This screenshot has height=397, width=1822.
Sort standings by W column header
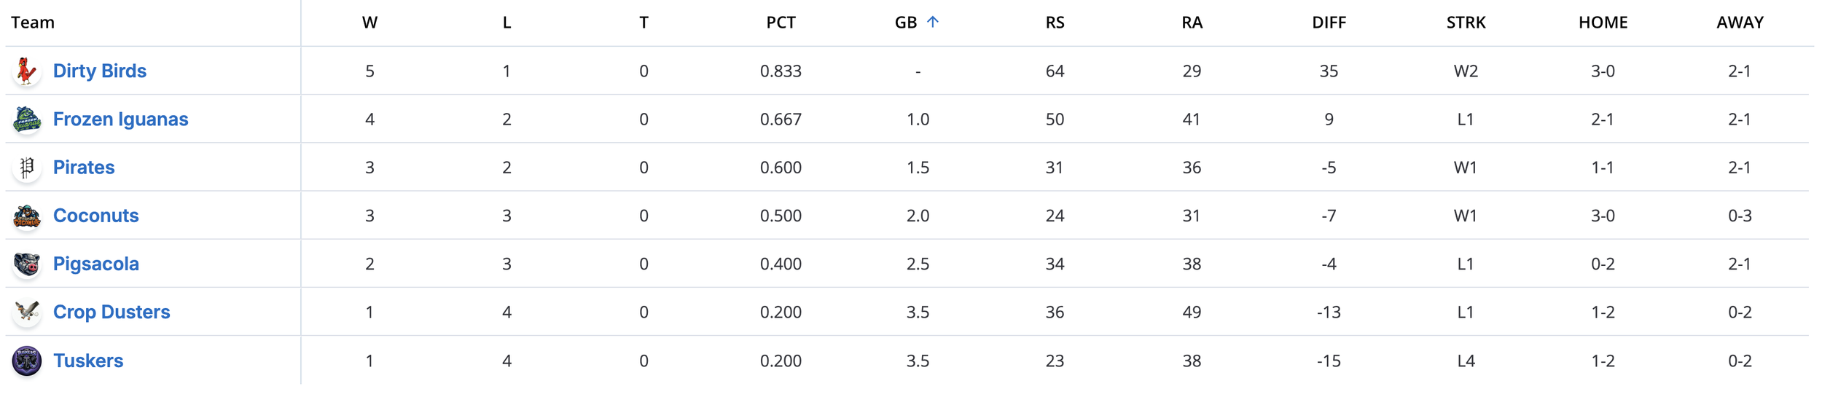click(x=370, y=23)
